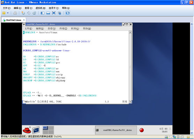
Task: Click the CFLAGS -Wall line
Action: point(60,96)
